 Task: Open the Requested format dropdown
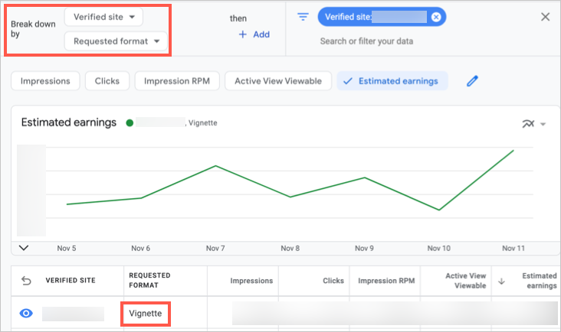click(116, 41)
